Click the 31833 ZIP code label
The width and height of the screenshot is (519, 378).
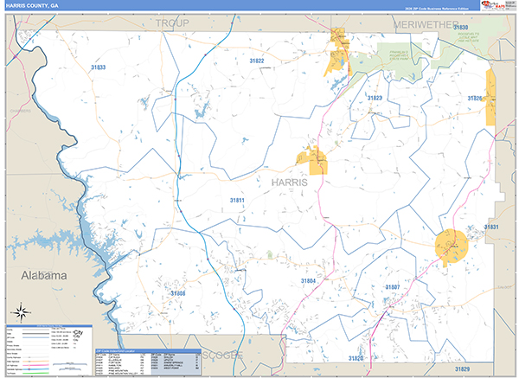tap(99, 67)
